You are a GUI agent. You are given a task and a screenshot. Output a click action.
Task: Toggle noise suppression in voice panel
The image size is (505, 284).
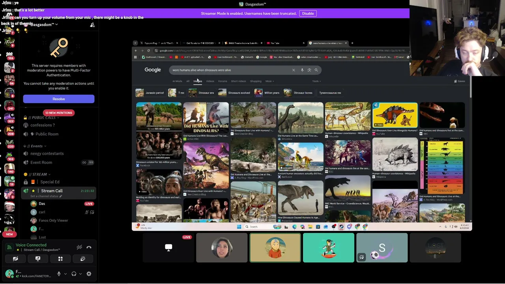(79, 247)
